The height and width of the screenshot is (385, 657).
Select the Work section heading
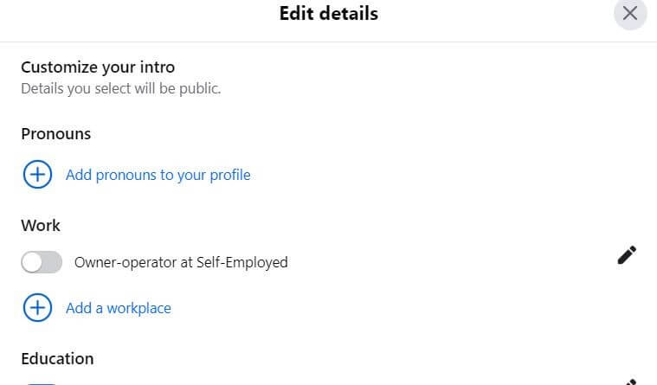click(x=41, y=225)
